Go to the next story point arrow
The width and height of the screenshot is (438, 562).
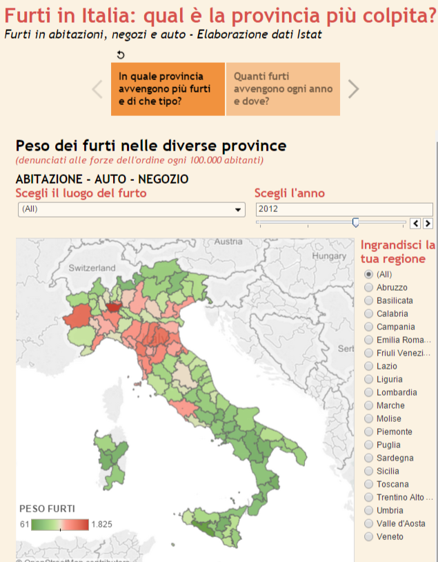click(x=353, y=89)
